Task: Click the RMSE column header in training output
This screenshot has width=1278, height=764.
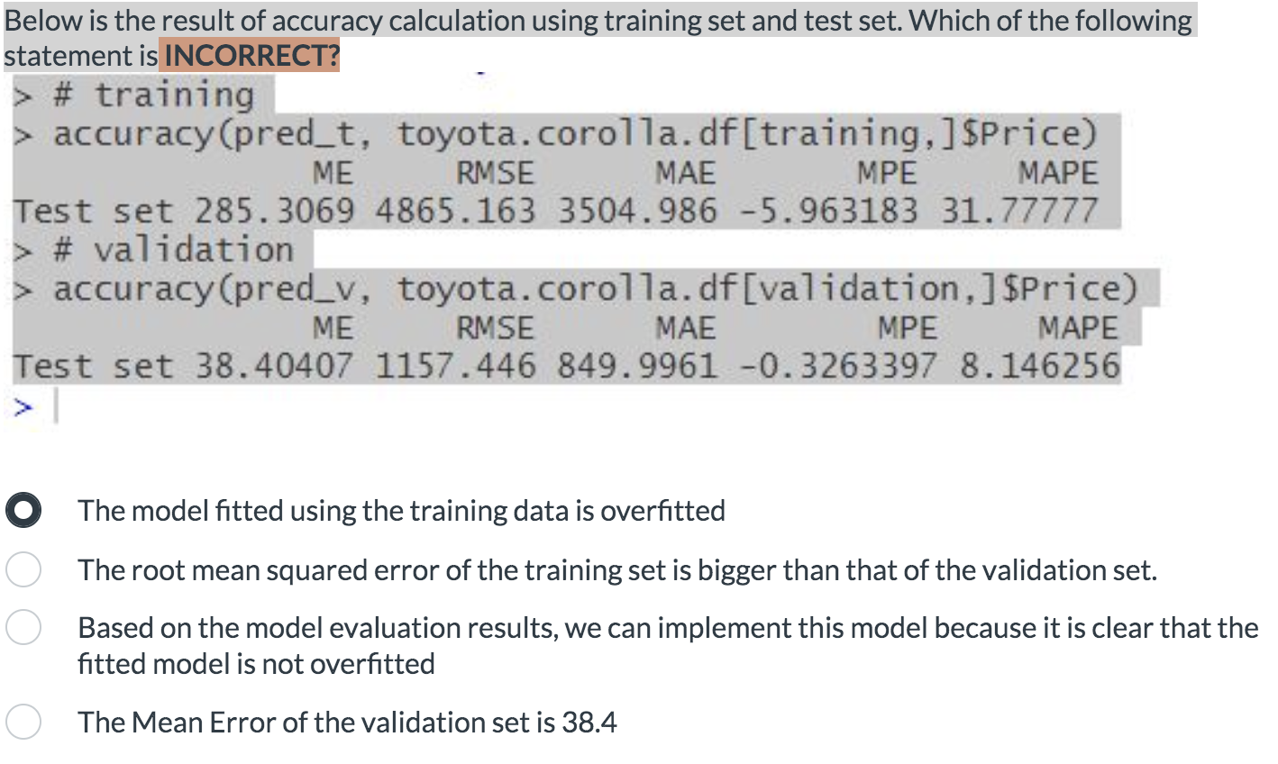Action: (x=494, y=171)
